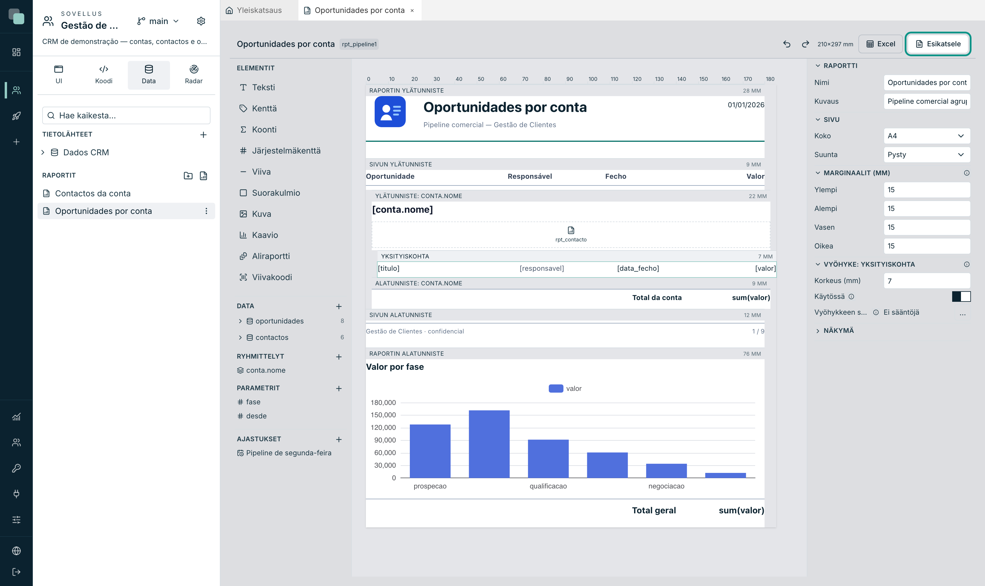Open app settings gear icon
985x586 pixels.
click(201, 21)
